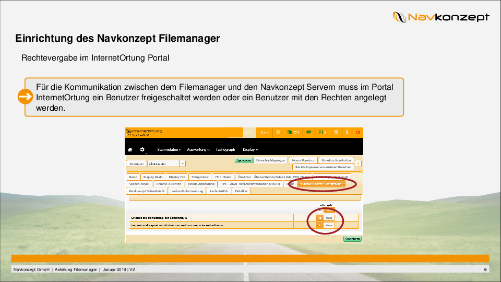Click the Navkonzept logo
The image size is (501, 282).
pyautogui.click(x=441, y=17)
